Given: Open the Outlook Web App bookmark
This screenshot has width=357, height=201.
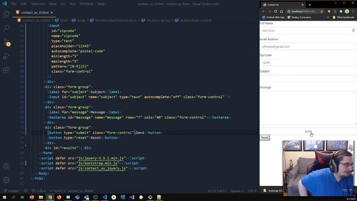Looking at the screenshot, I should [273, 17].
